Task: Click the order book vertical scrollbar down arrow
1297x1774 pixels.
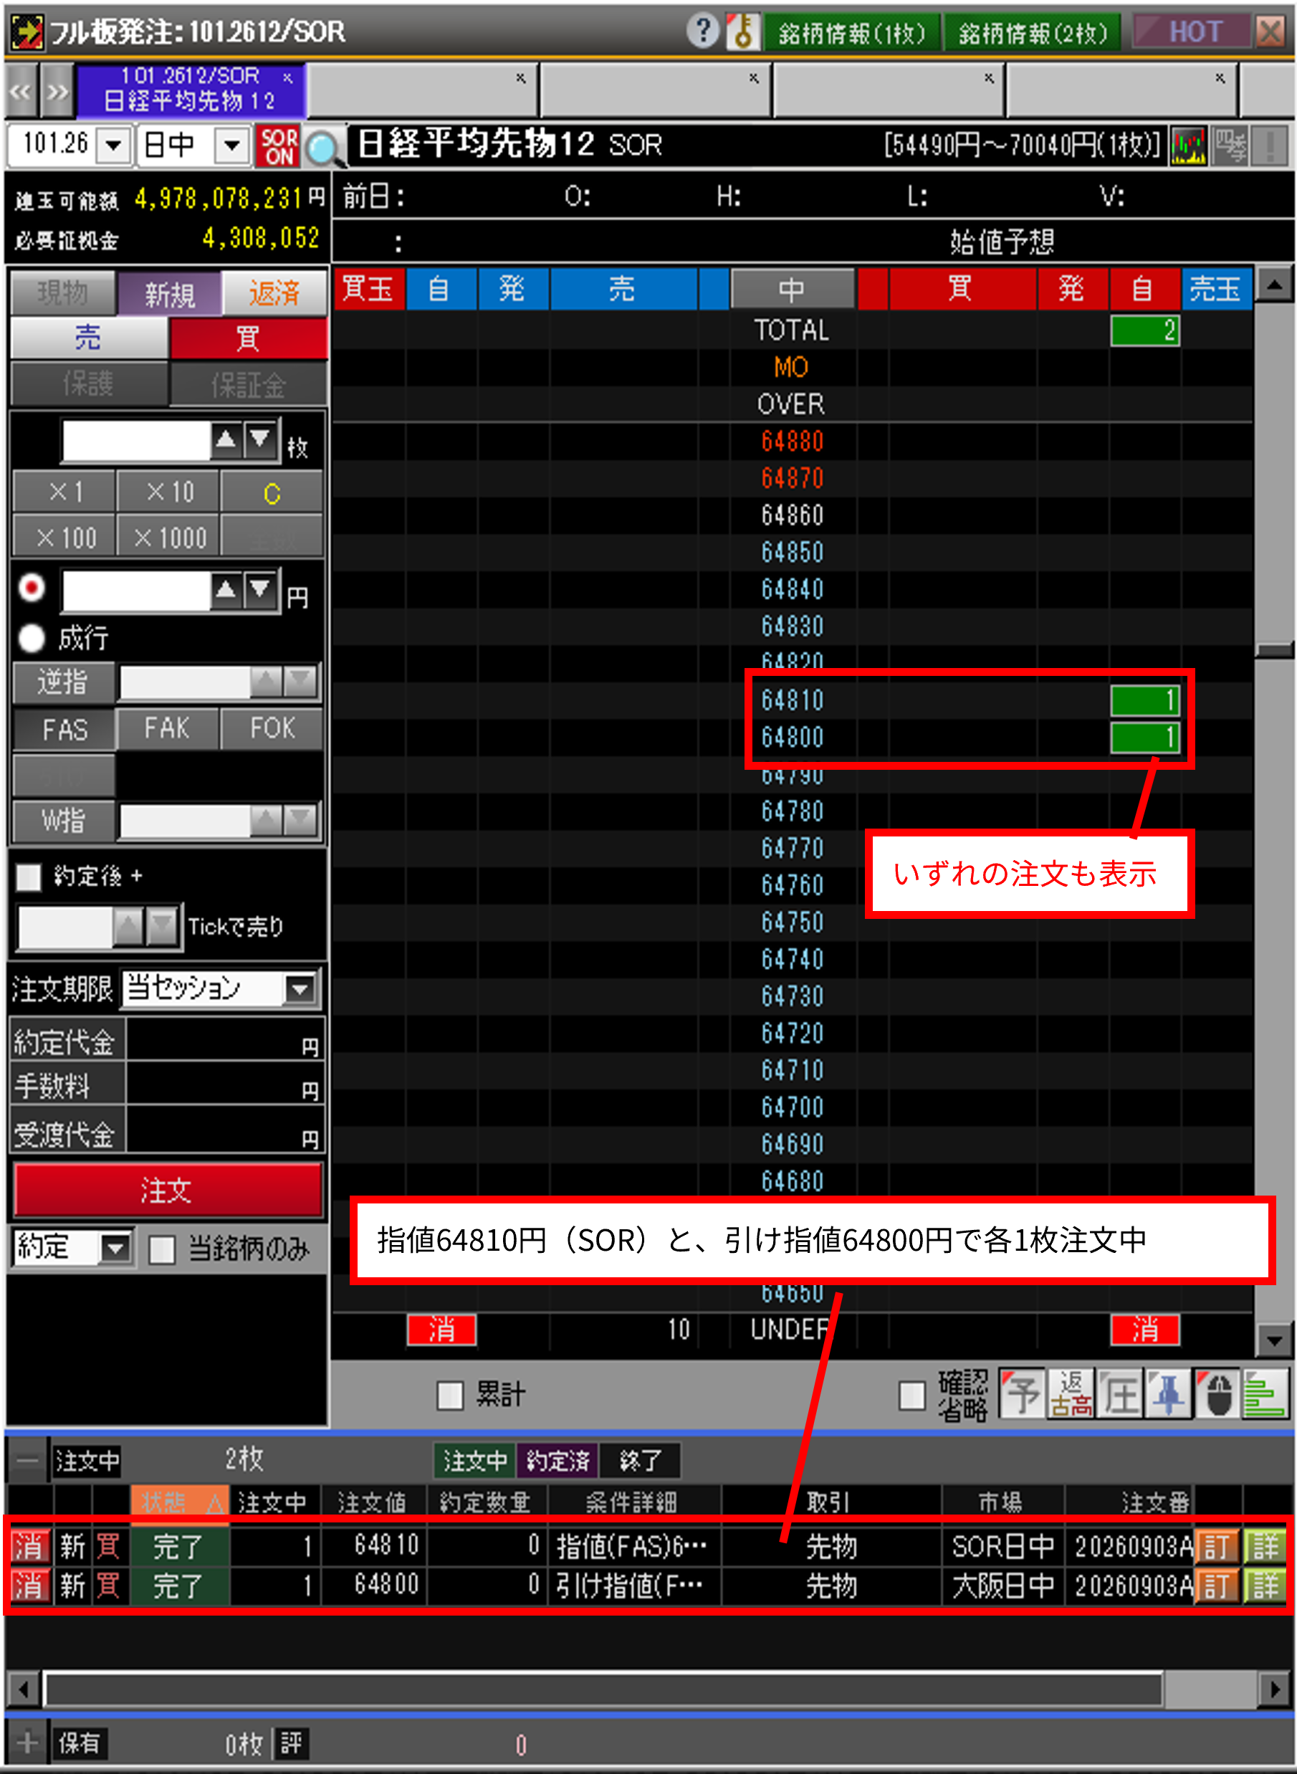Action: pos(1274,1340)
